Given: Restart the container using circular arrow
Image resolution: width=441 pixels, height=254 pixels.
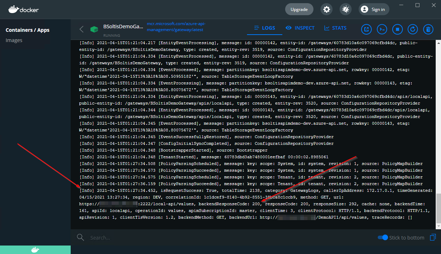Looking at the screenshot, I should [413, 29].
